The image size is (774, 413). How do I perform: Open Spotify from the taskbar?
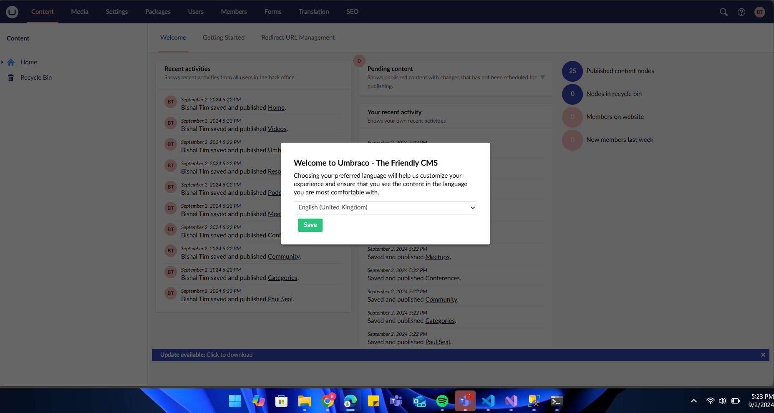tap(442, 401)
